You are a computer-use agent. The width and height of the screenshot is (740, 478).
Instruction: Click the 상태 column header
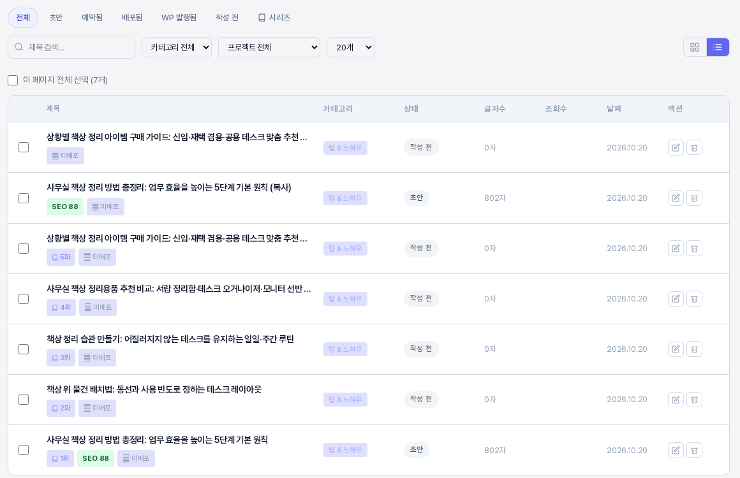click(x=411, y=109)
